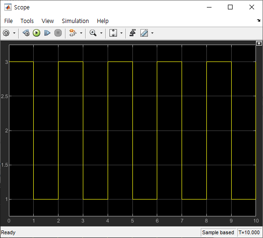Open the Simulation menu
The image size is (263, 238).
[75, 21]
